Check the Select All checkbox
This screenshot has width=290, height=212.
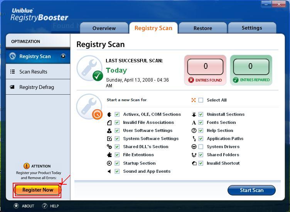[x=201, y=100]
